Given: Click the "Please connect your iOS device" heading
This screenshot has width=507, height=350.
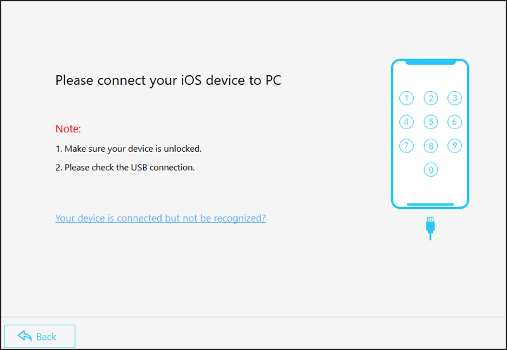Looking at the screenshot, I should click(x=168, y=80).
